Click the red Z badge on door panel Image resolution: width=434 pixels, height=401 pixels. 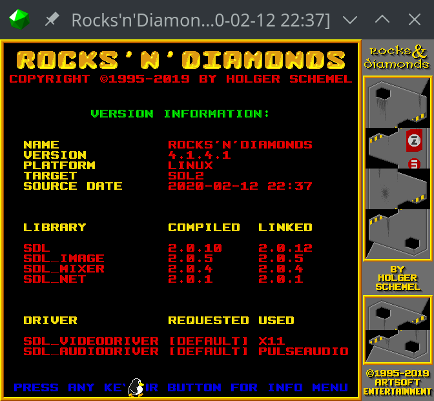[414, 140]
